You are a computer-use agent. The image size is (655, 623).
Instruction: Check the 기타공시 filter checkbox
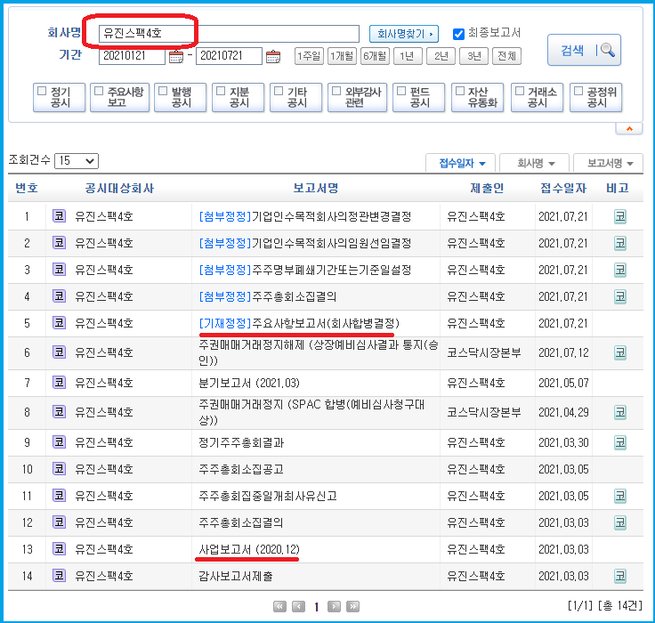click(x=279, y=91)
